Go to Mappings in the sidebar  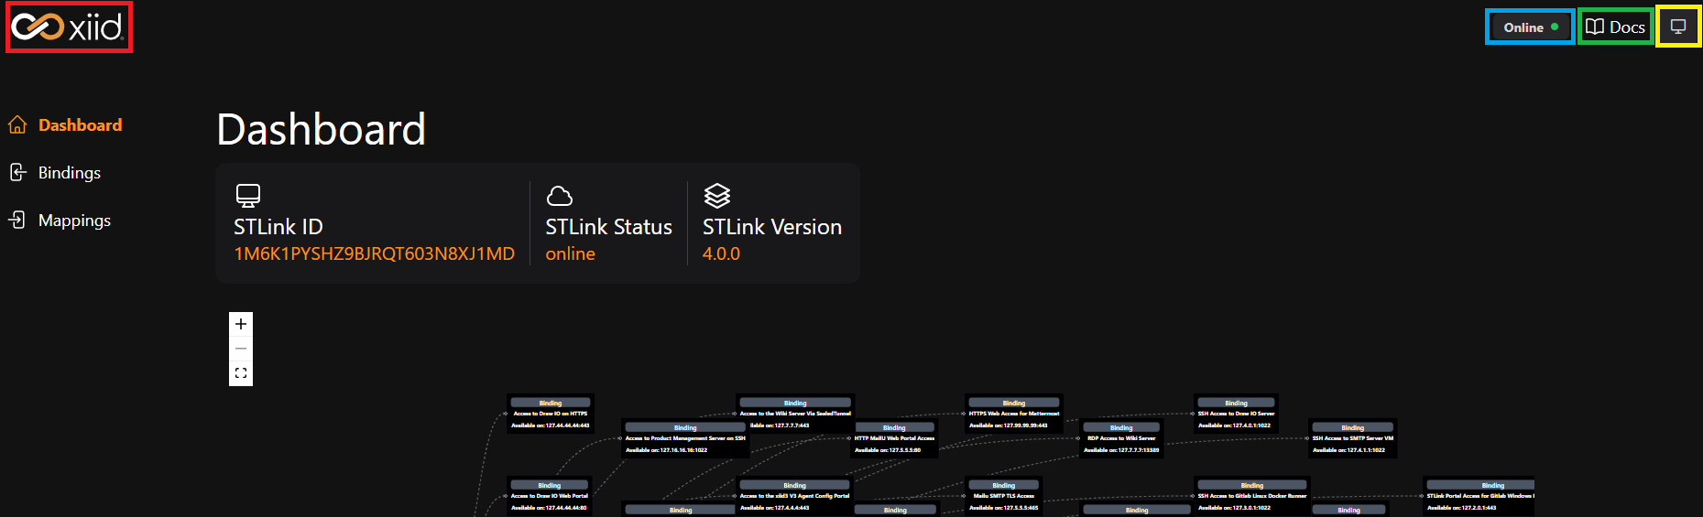74,221
